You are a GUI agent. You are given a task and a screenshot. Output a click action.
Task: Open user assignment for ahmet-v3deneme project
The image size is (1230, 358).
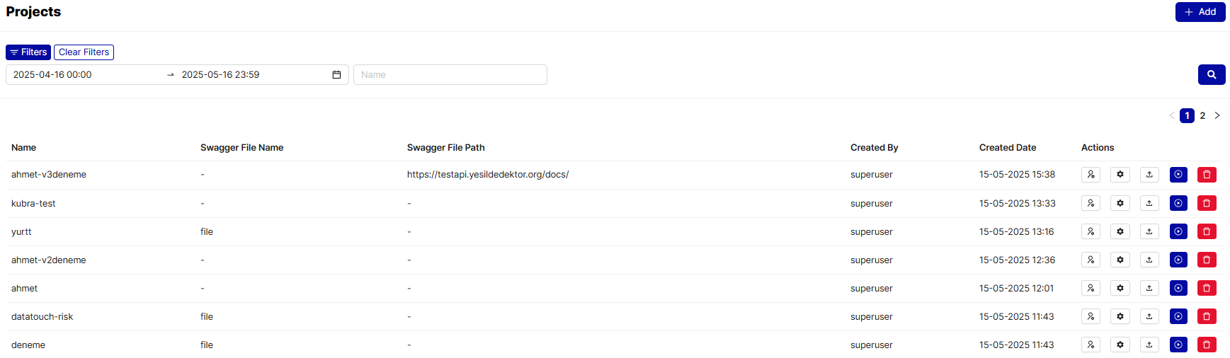[x=1091, y=175]
